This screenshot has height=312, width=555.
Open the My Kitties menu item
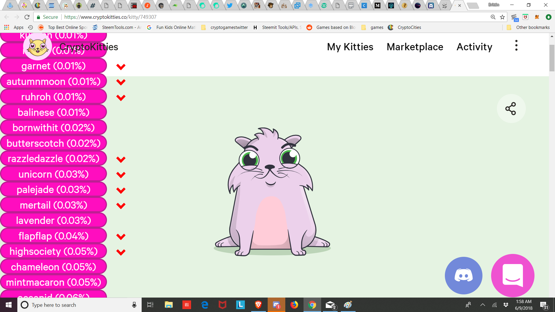(350, 47)
